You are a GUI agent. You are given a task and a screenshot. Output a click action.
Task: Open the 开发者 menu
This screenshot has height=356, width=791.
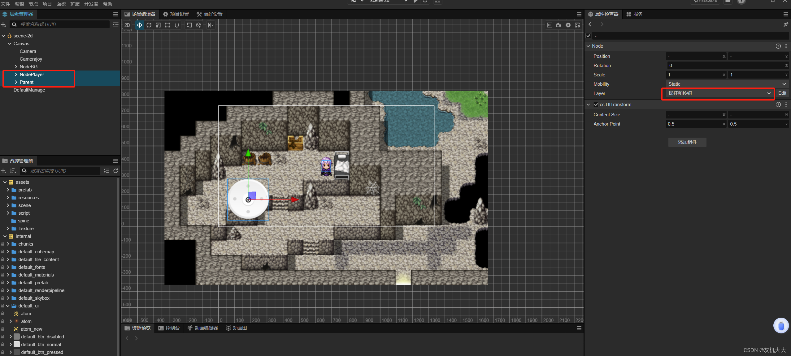pos(91,4)
